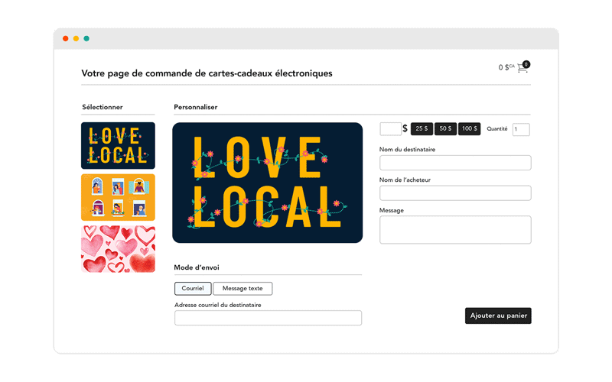Image resolution: width=612 pixels, height=382 pixels.
Task: Focus the Nom de l'acheteur field
Action: tap(455, 193)
